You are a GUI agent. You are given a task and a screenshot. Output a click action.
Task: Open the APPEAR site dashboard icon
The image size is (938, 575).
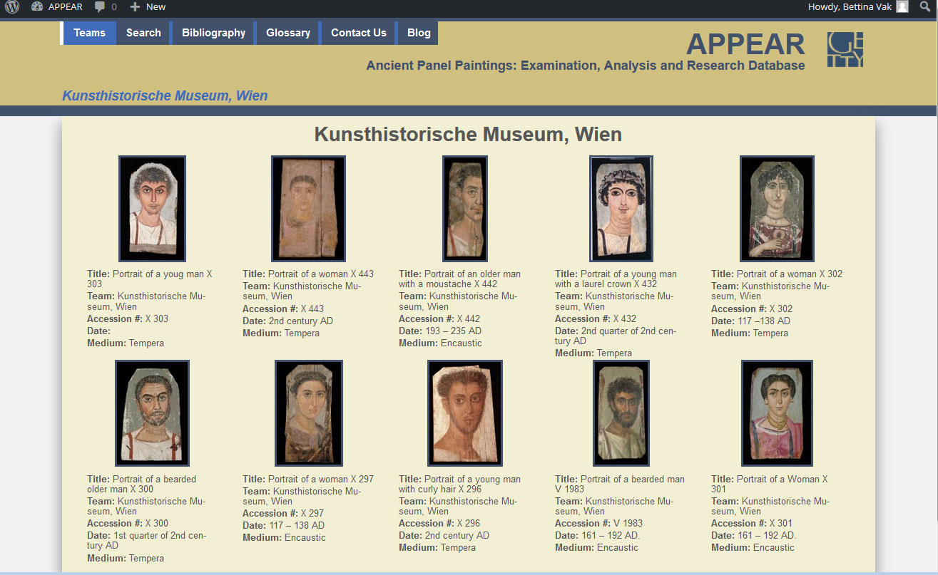(37, 7)
